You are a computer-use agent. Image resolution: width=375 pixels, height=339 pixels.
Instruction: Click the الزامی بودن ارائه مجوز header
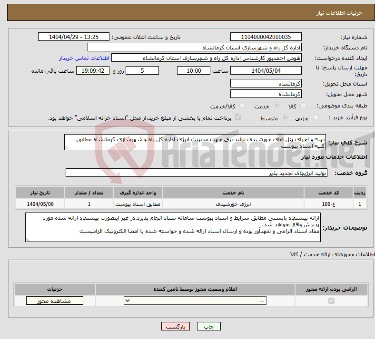coord(331,289)
